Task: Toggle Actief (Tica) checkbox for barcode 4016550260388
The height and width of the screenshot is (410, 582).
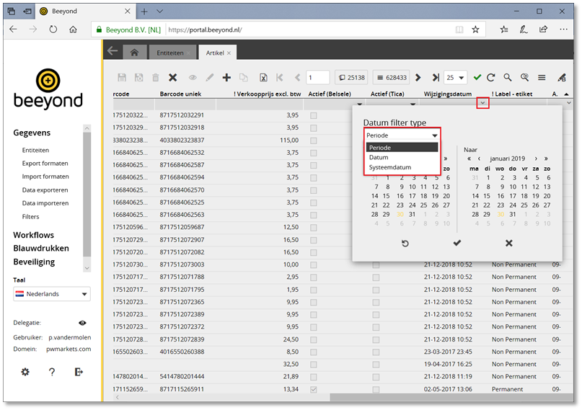Action: 376,352
